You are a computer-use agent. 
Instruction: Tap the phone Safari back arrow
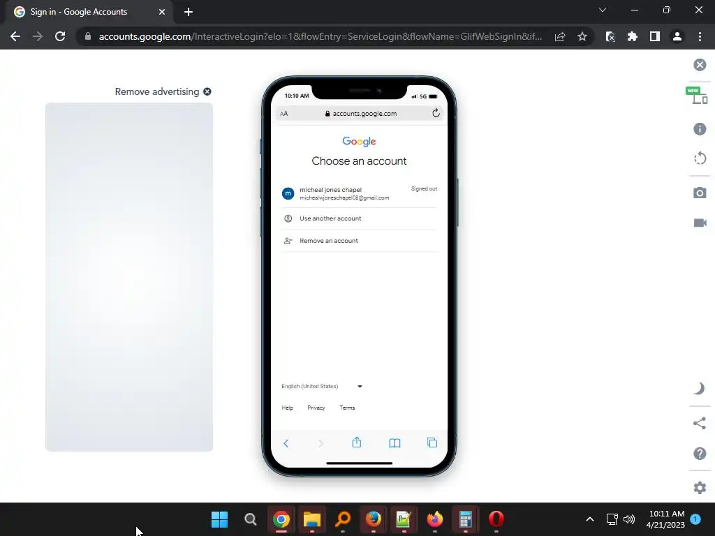[286, 443]
